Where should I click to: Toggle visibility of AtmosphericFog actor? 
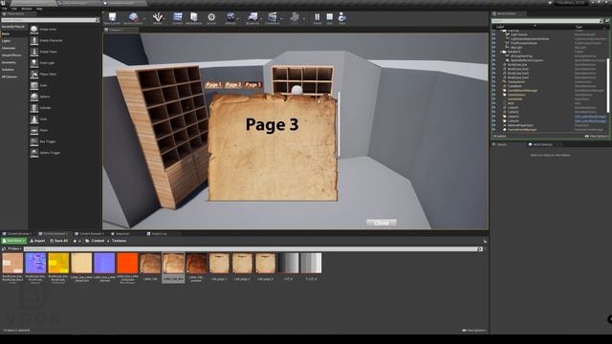click(493, 56)
